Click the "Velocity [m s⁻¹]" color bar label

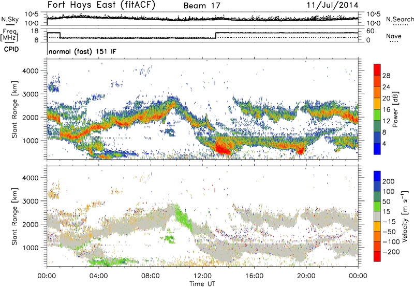(x=405, y=216)
